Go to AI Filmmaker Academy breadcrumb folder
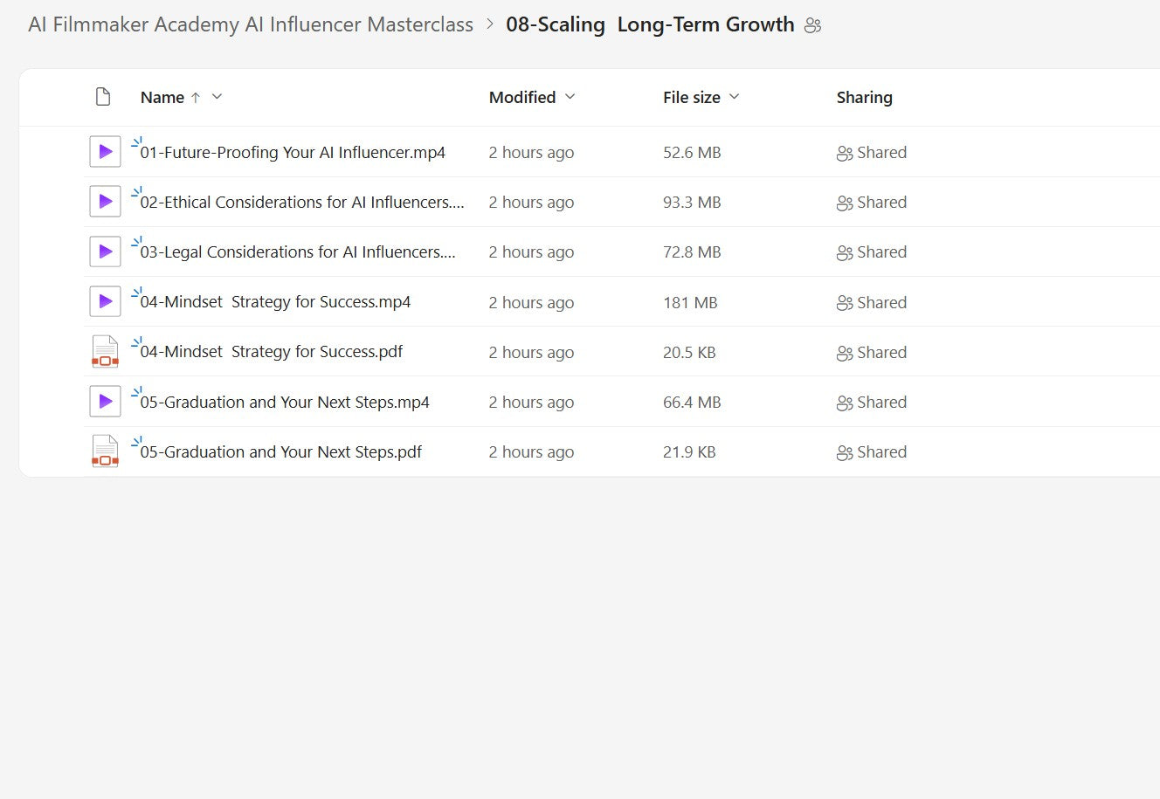The image size is (1160, 799). point(251,24)
